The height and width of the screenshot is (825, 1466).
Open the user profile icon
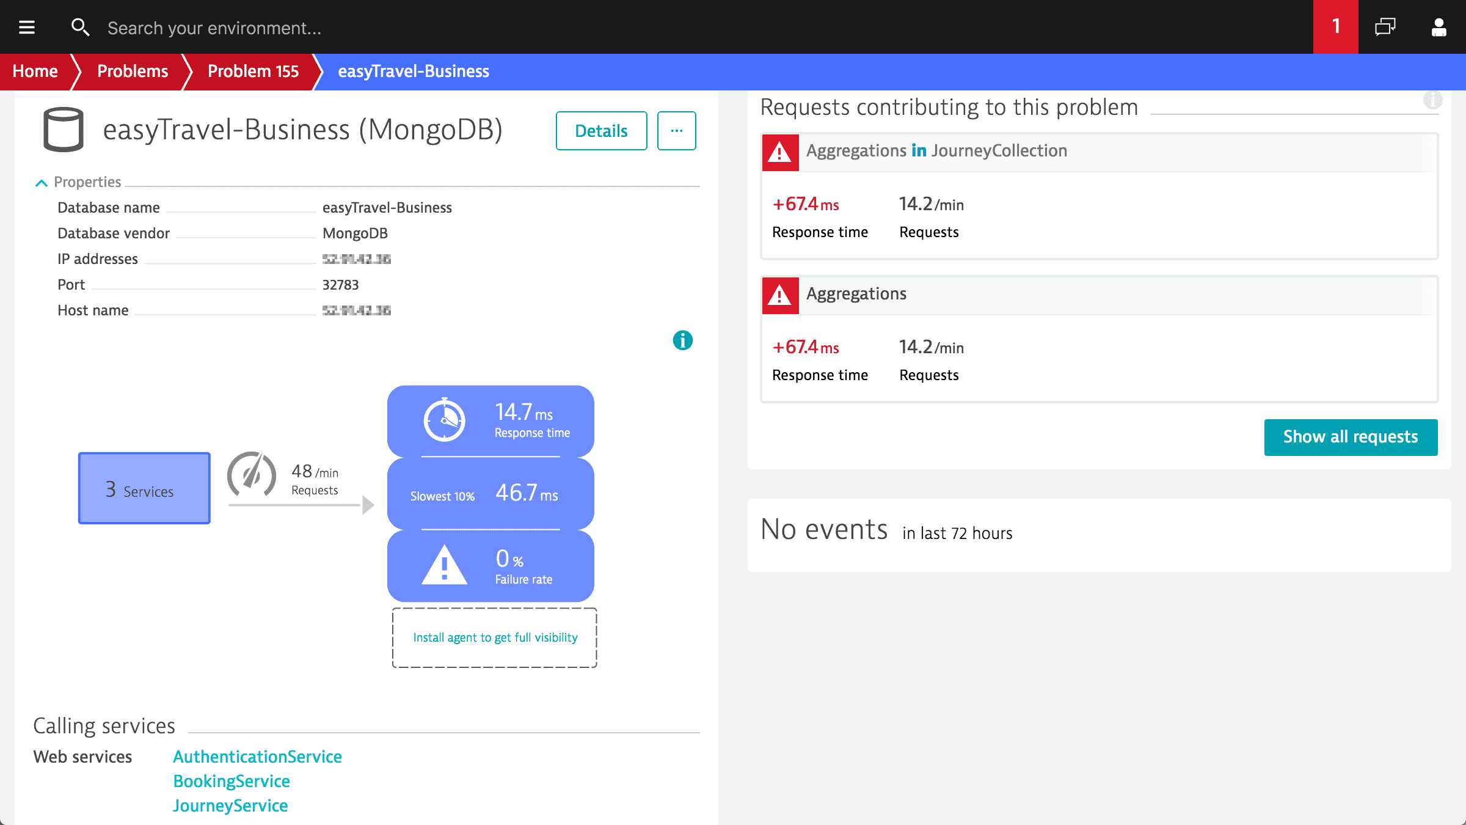point(1439,27)
